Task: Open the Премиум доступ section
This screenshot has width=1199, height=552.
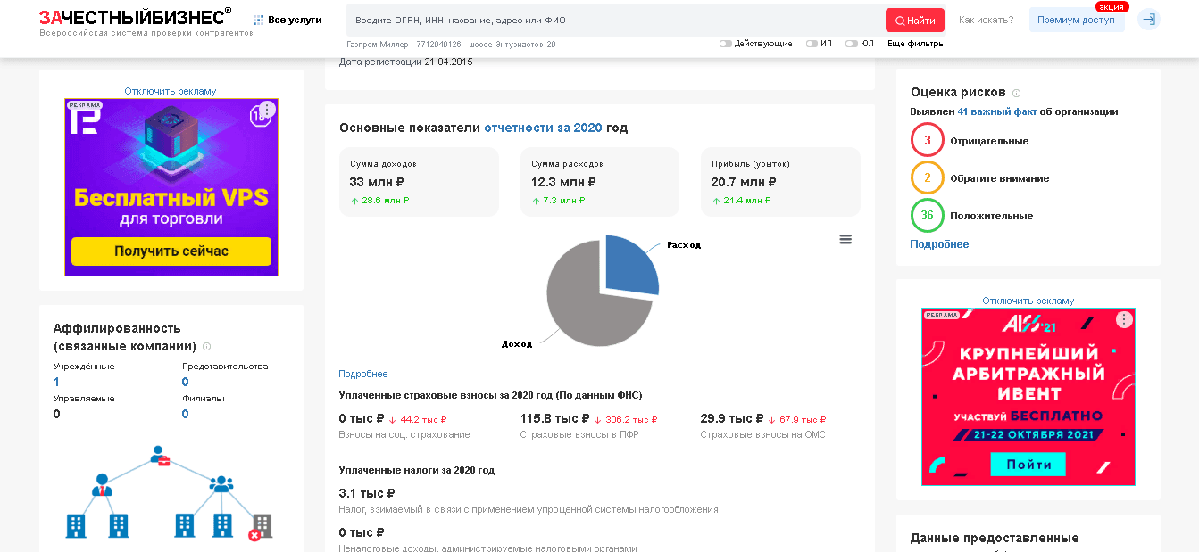Action: click(1076, 20)
